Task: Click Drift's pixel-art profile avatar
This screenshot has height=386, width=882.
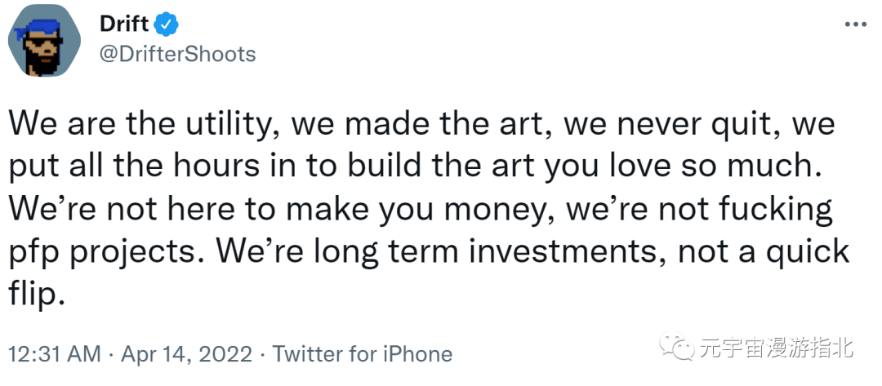Action: tap(45, 47)
